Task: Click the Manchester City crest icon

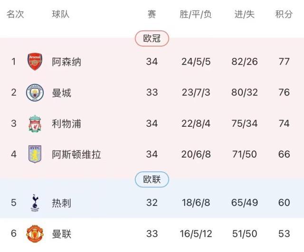Action: point(35,93)
